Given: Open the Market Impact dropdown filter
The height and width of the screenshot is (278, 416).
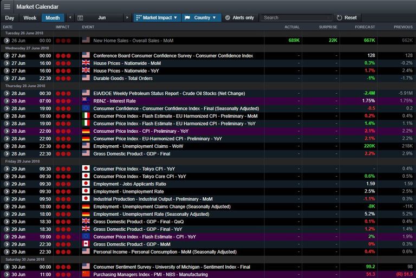Looking at the screenshot, I should [157, 17].
